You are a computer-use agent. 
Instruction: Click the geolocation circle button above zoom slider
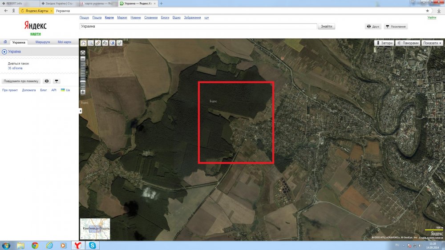coord(83,53)
